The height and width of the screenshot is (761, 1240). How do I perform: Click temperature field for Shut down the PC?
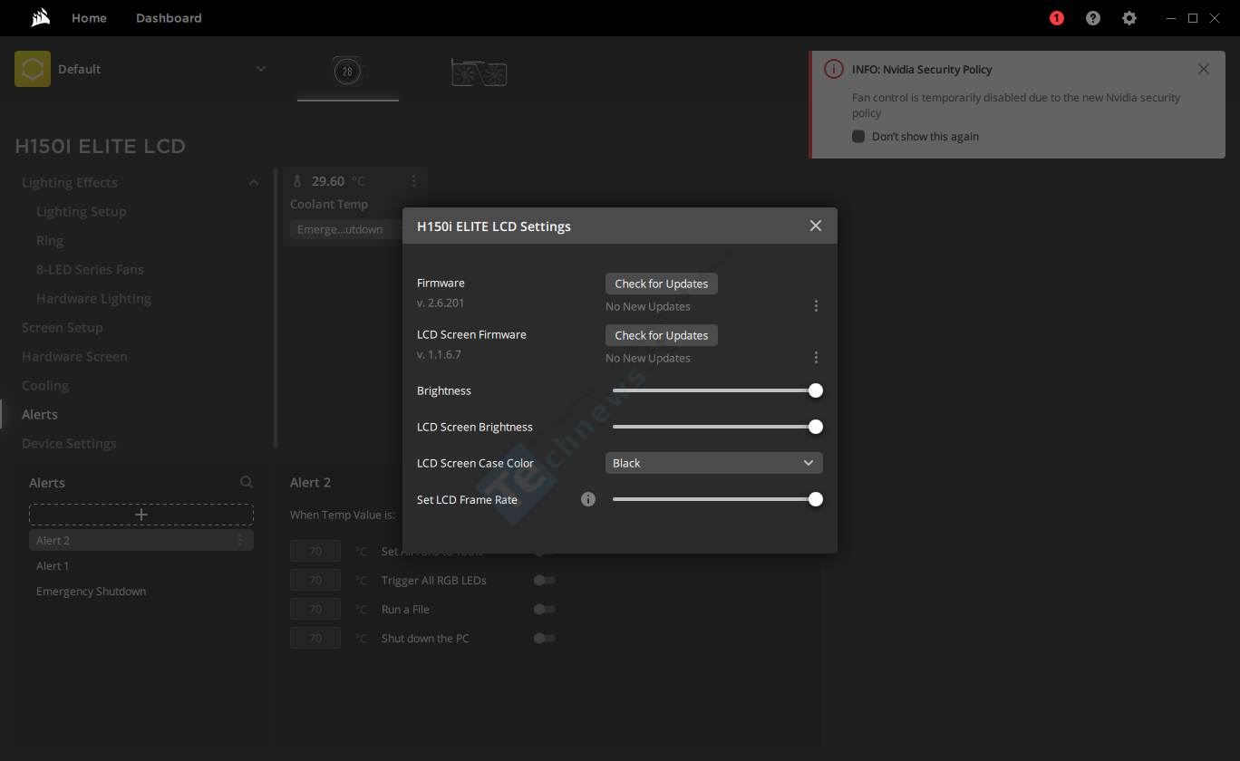point(315,638)
